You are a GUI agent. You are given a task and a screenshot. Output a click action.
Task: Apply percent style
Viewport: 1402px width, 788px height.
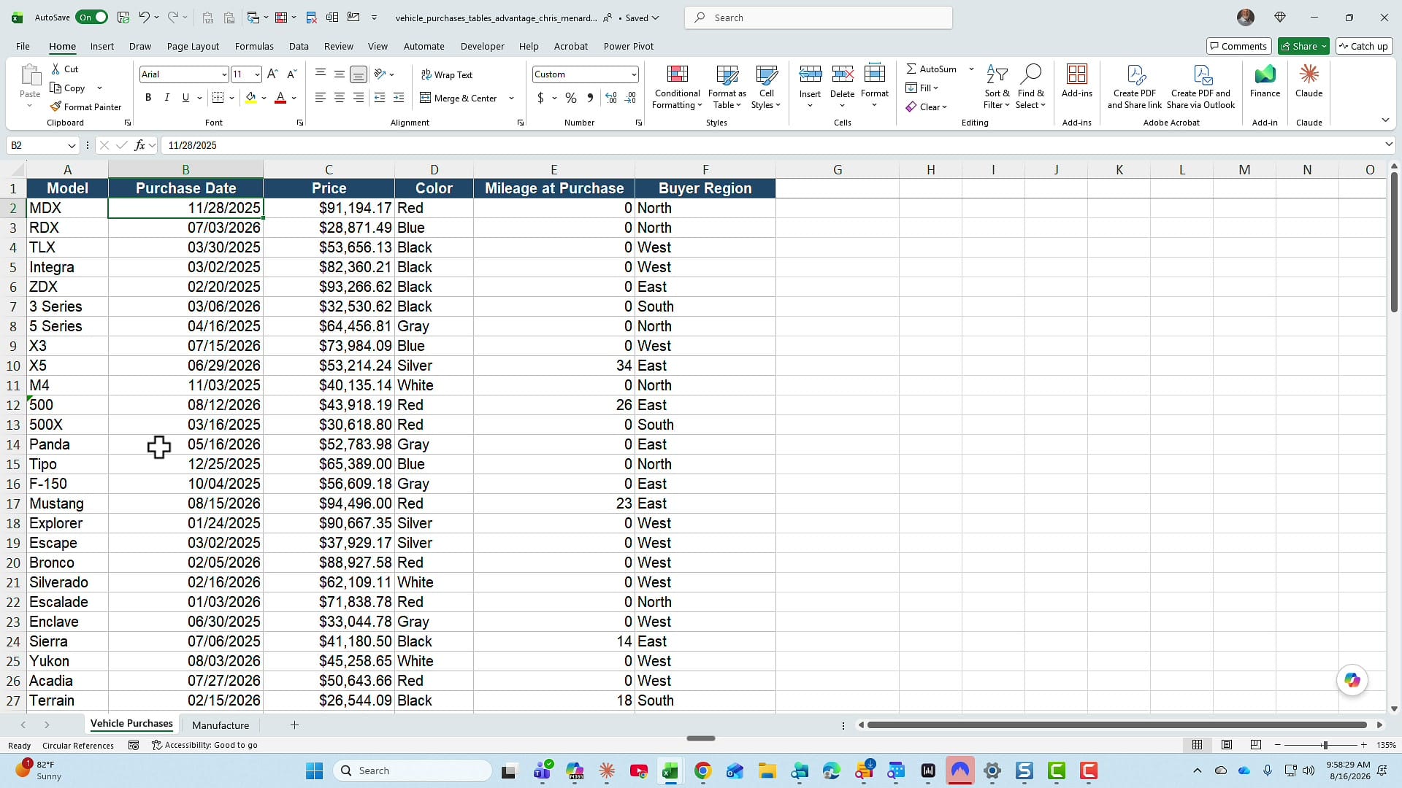pos(571,98)
